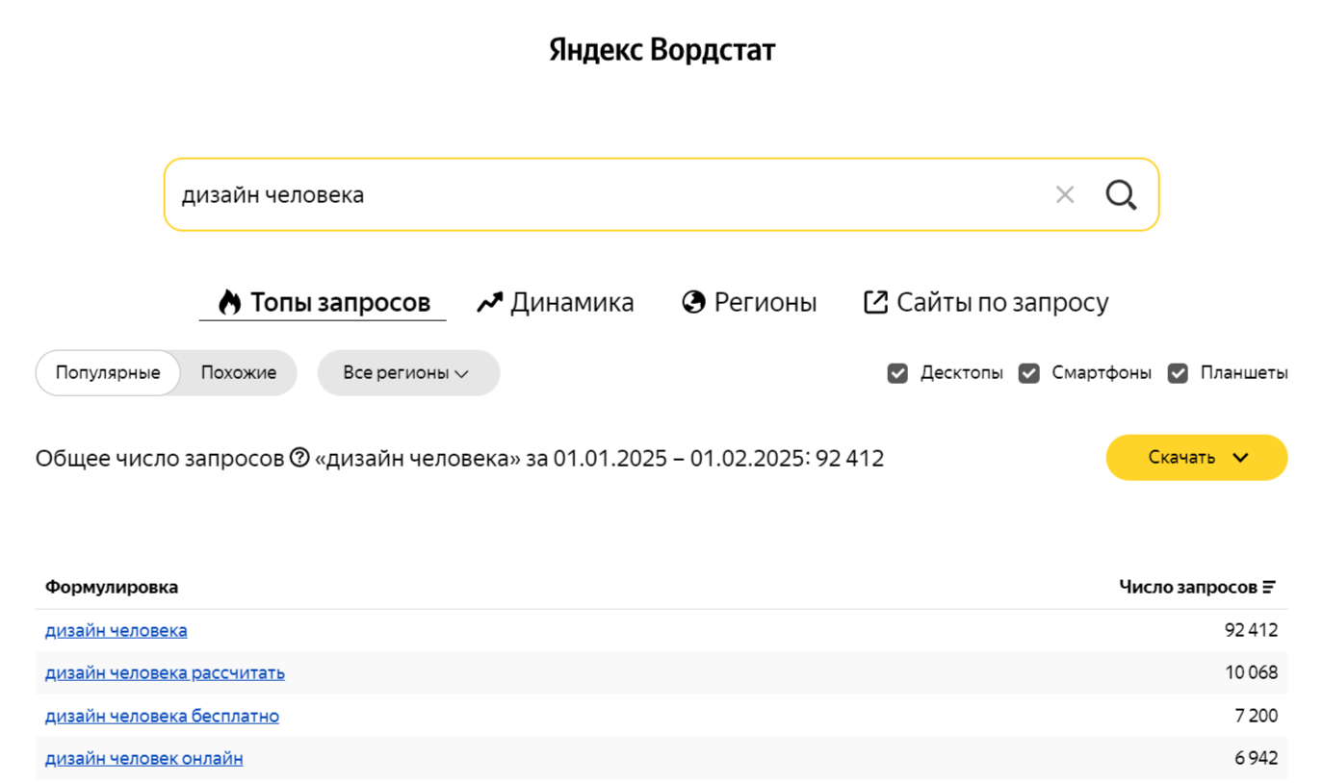
Task: Click the question mark help icon near Общее число запросов
Action: pyautogui.click(x=299, y=458)
